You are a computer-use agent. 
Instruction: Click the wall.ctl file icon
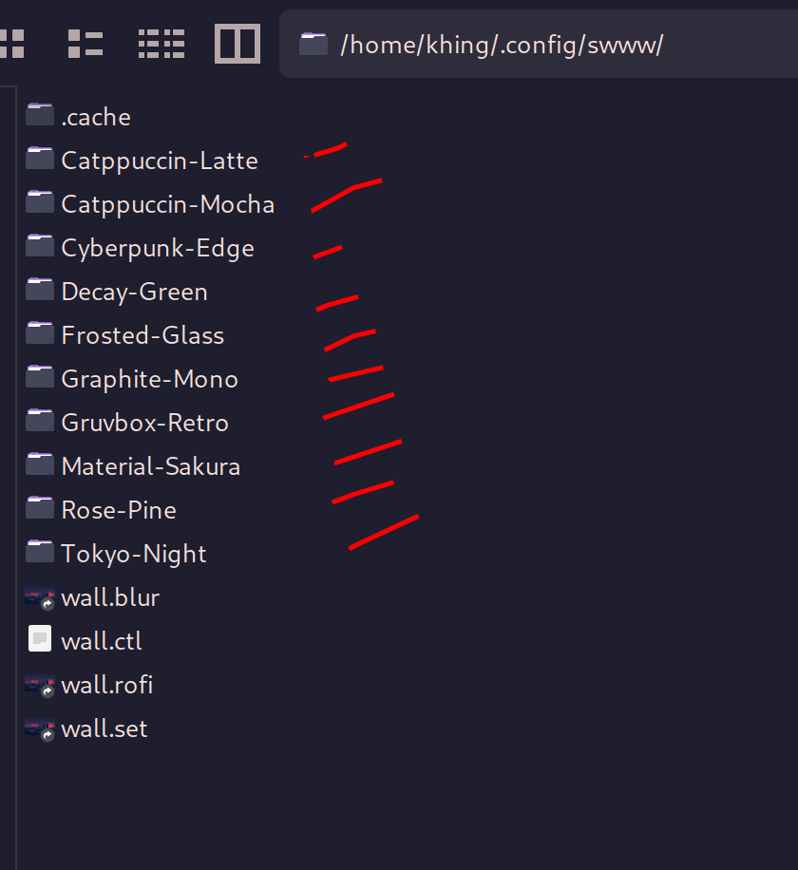point(40,638)
